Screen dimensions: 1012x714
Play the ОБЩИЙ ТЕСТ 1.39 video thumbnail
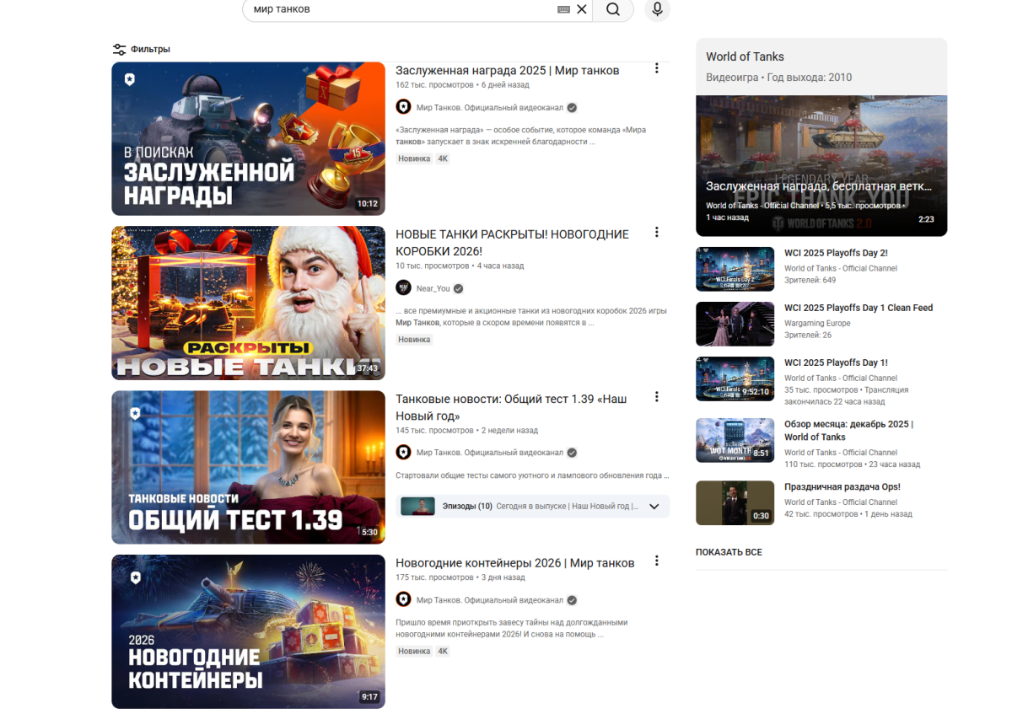point(248,467)
